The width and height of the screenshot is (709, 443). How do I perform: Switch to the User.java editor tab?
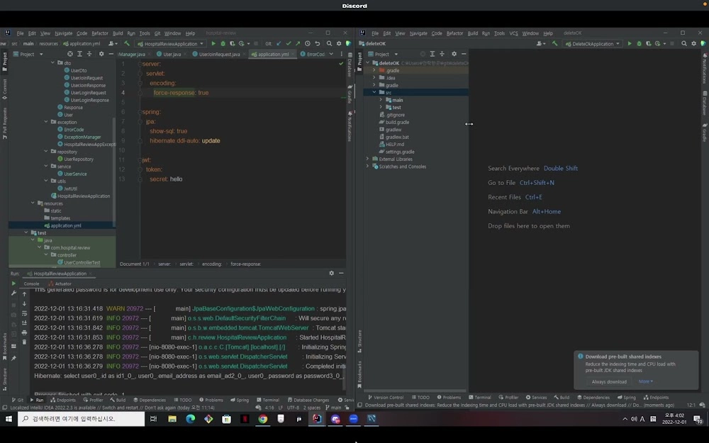[170, 54]
